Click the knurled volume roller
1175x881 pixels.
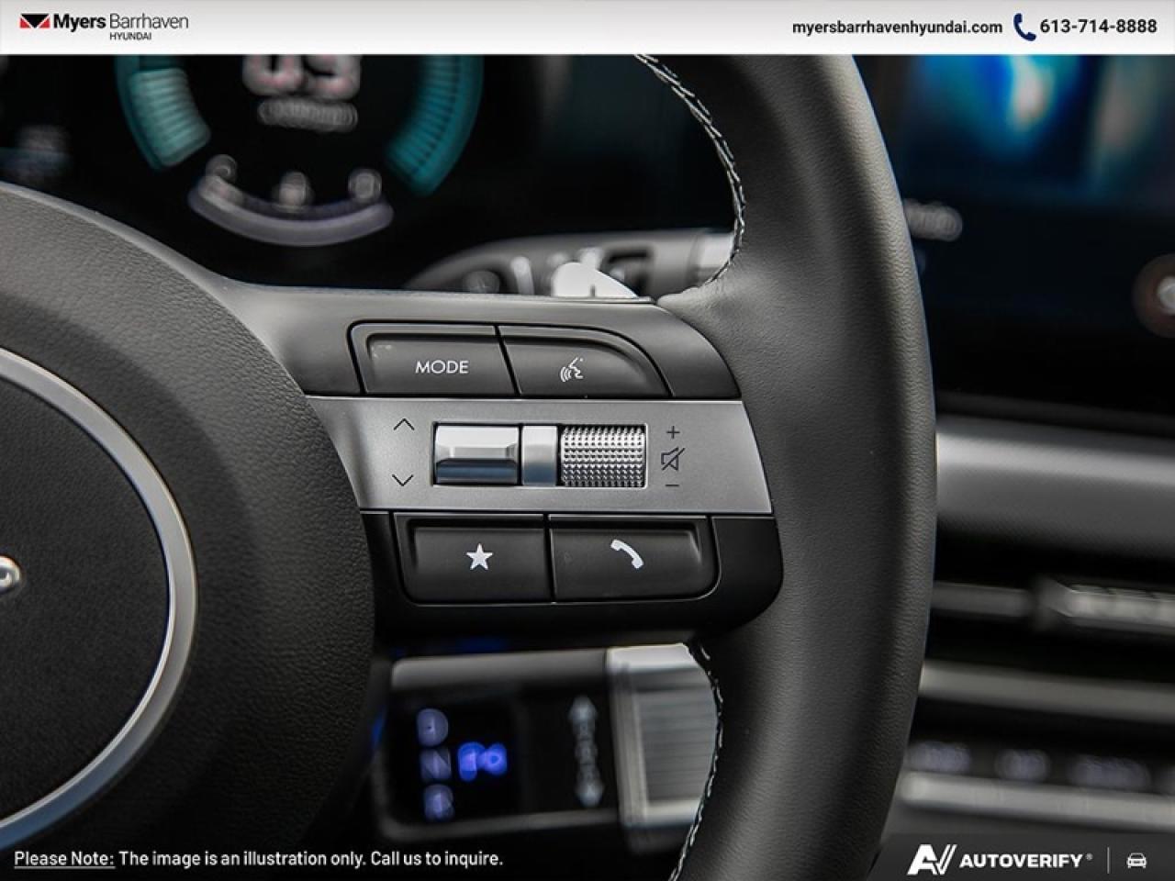[x=602, y=455]
